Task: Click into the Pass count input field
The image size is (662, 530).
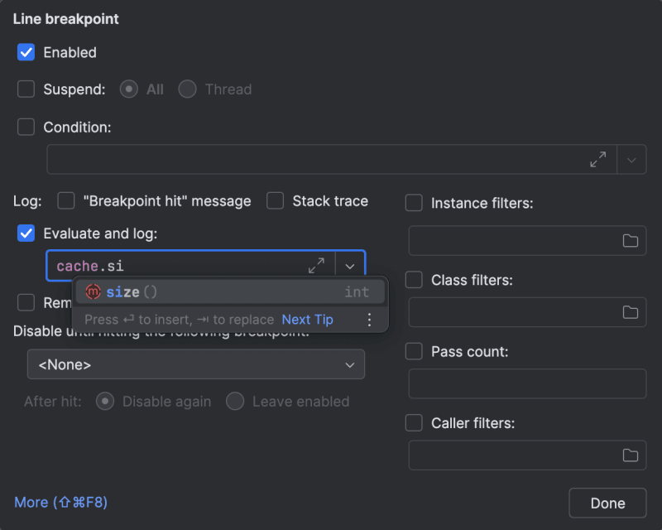Action: click(527, 384)
